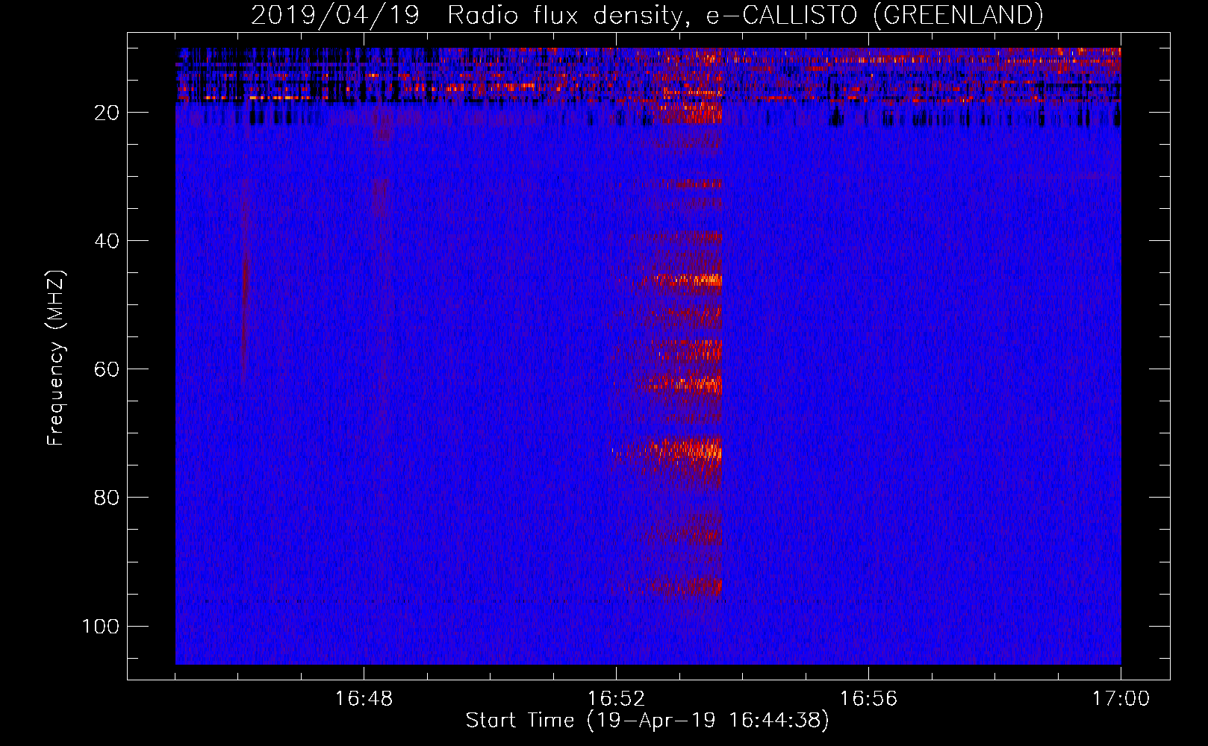Click the 20 frequency tick label
The image size is (1208, 746).
coord(107,113)
